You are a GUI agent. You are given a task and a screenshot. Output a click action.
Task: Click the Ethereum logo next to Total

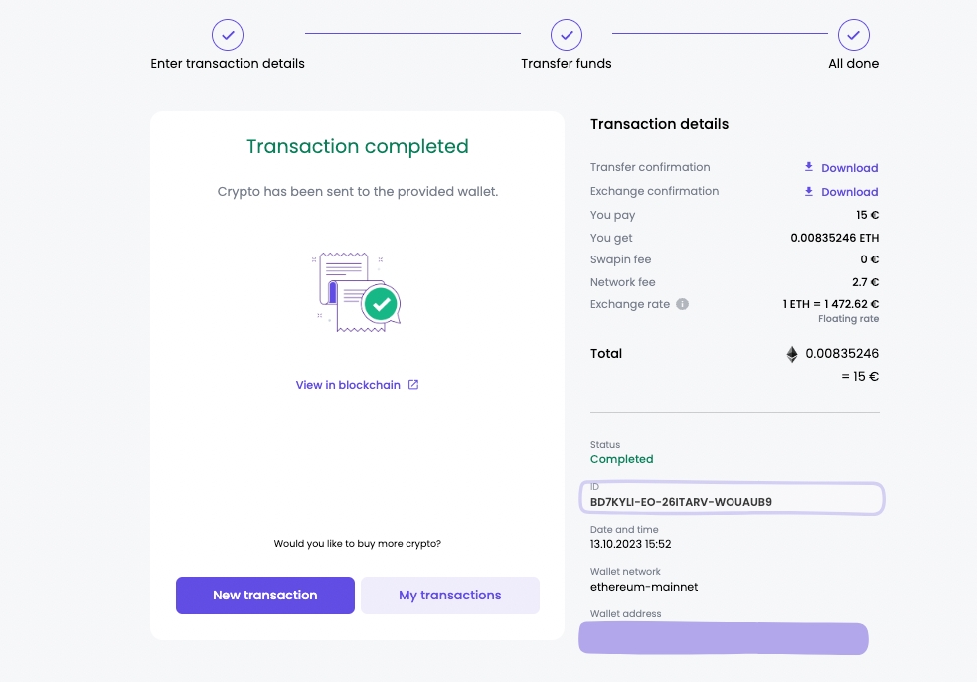(792, 354)
